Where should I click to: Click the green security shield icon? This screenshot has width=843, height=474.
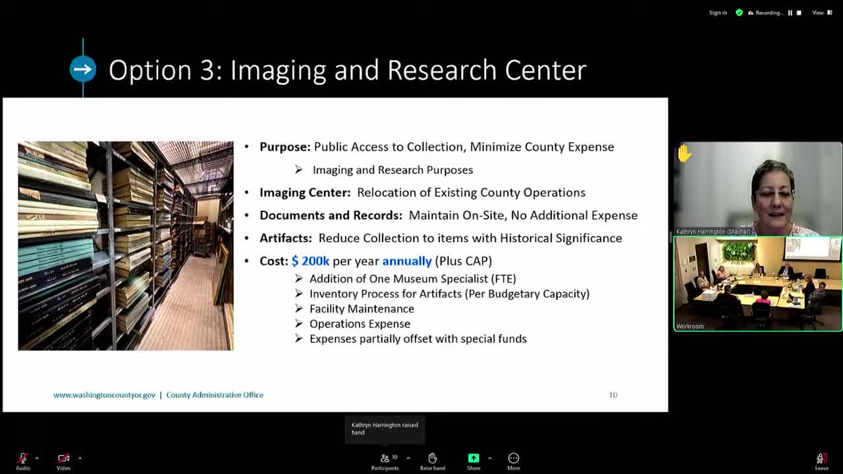[739, 13]
